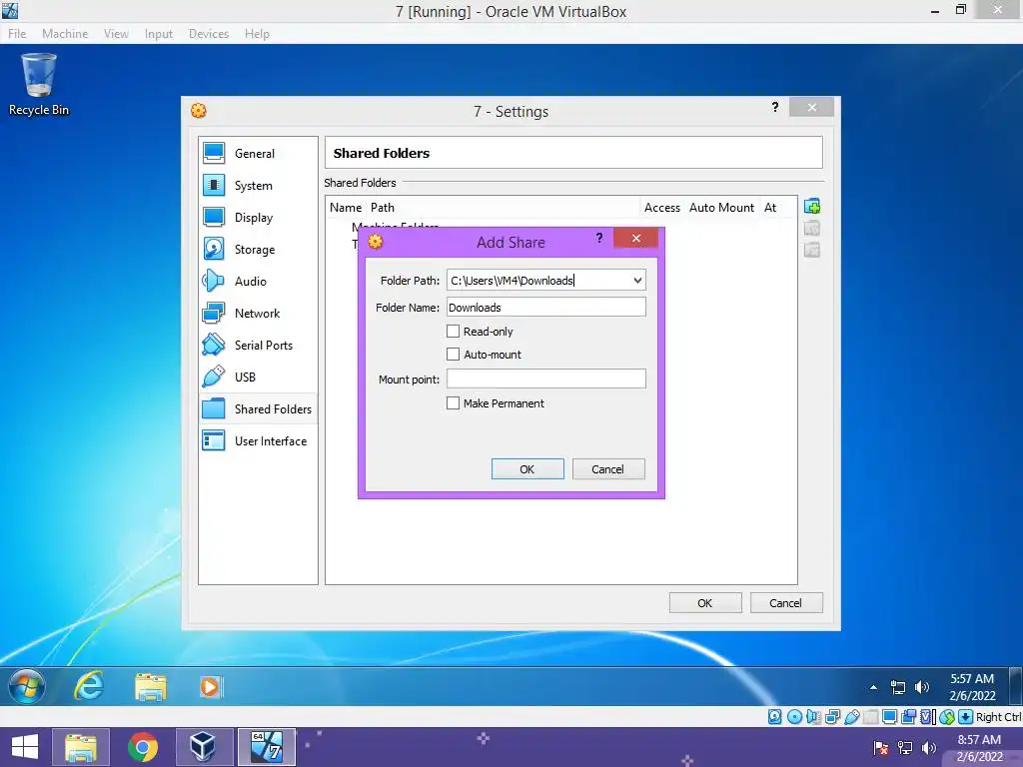
Task: Expand the Folder Path dropdown
Action: click(x=637, y=281)
